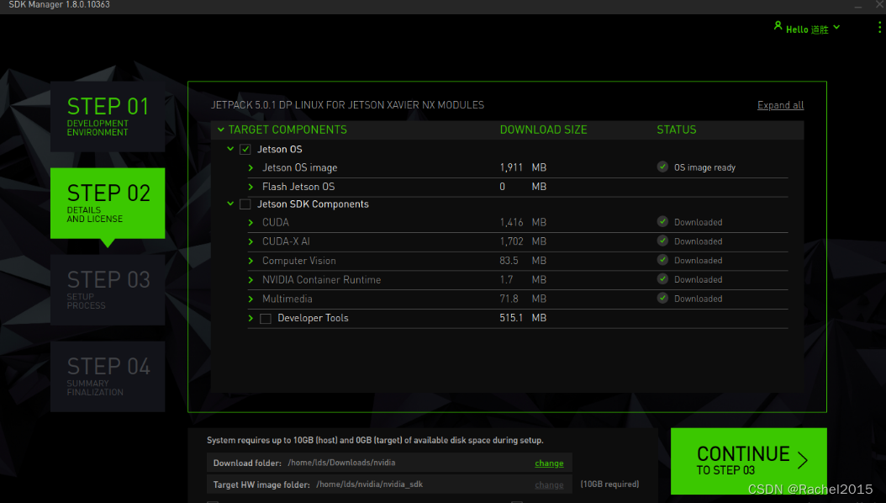Image resolution: width=886 pixels, height=503 pixels.
Task: Change the Download folder location
Action: point(549,463)
